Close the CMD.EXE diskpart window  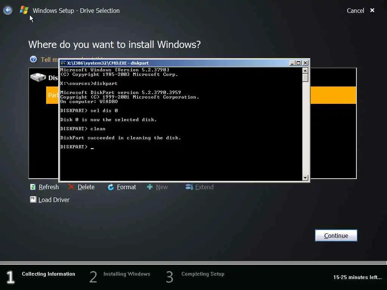tap(305, 63)
